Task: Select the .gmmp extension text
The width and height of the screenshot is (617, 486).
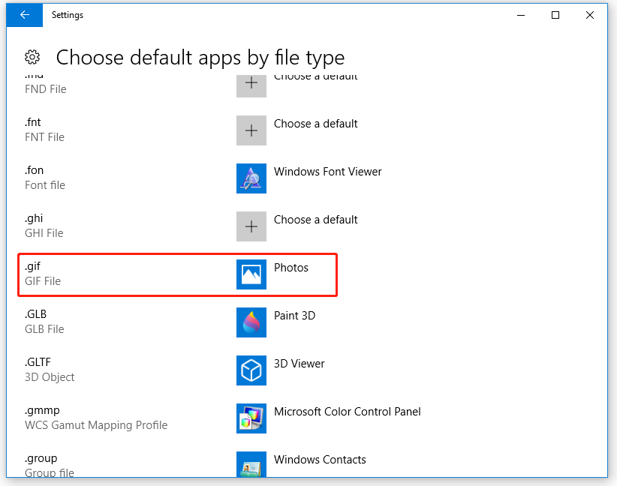Action: click(x=42, y=410)
